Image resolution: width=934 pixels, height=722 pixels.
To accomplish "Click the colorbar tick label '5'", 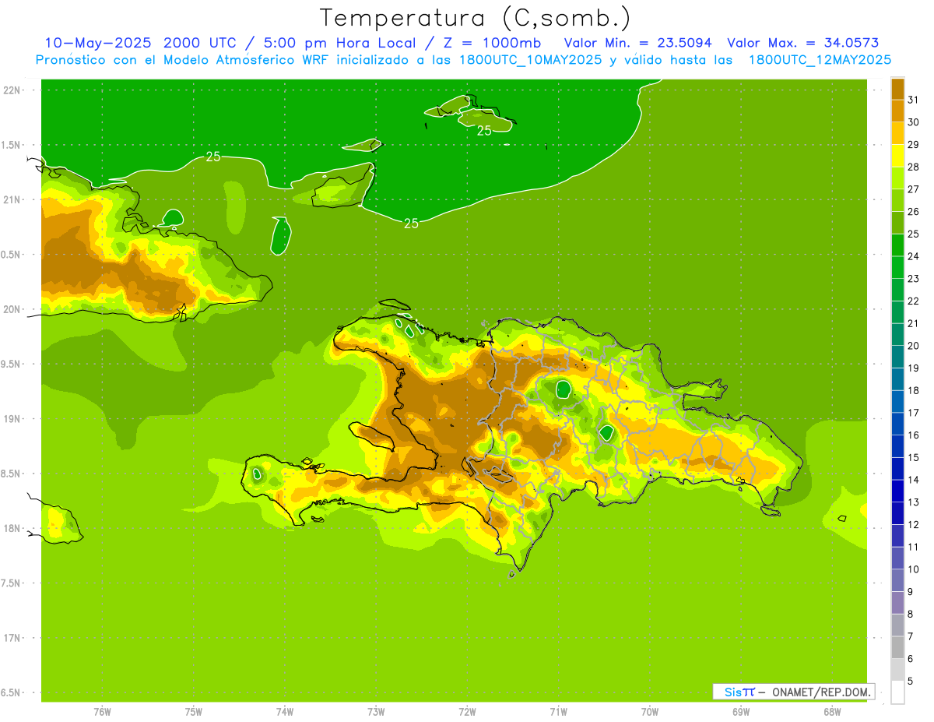I will [x=911, y=681].
